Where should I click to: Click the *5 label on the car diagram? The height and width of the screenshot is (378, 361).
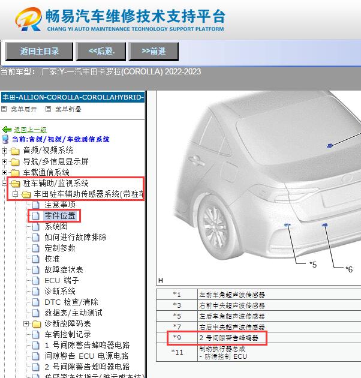[x=313, y=265]
